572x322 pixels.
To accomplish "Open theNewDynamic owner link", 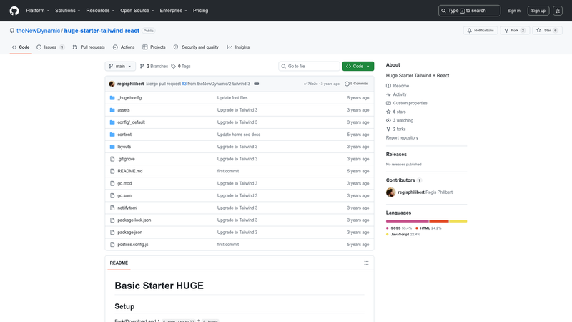I will (39, 31).
